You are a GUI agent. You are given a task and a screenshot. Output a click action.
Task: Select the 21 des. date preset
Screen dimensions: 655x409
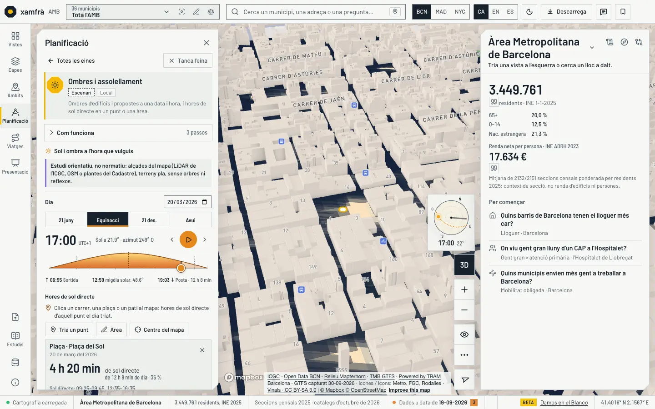coord(149,220)
